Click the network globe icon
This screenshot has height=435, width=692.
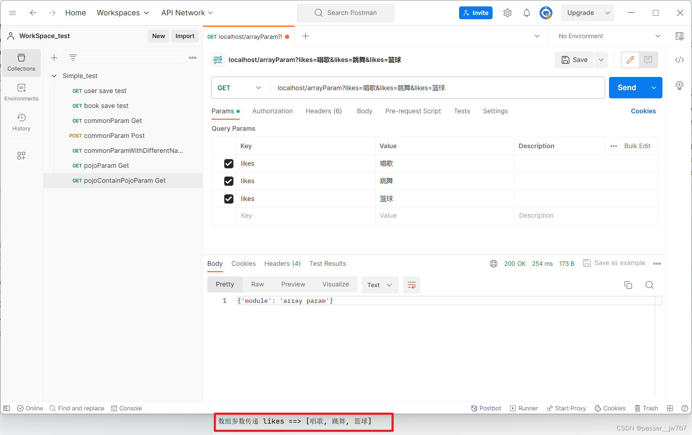[x=494, y=264]
